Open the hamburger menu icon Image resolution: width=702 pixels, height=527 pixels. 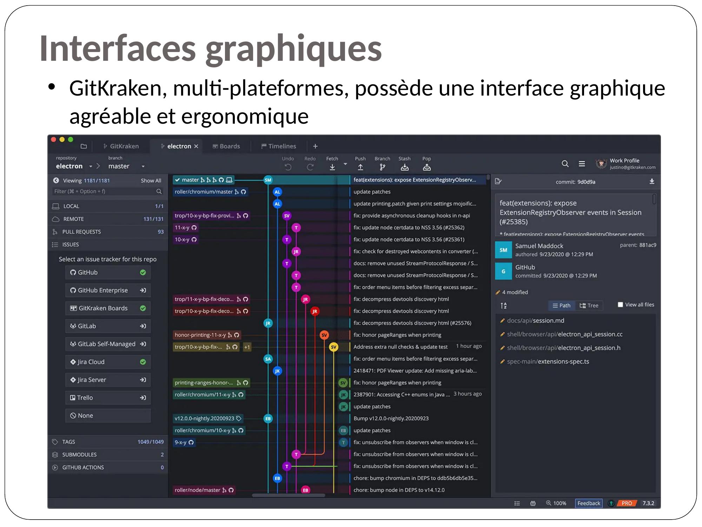pos(582,164)
